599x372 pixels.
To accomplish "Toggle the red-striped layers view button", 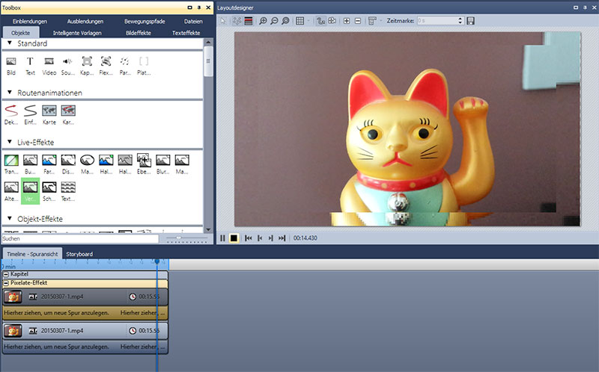I will tap(249, 21).
